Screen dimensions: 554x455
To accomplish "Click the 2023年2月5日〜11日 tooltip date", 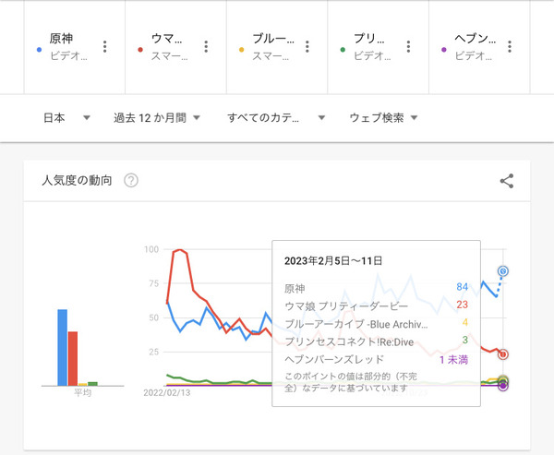I will 333,261.
